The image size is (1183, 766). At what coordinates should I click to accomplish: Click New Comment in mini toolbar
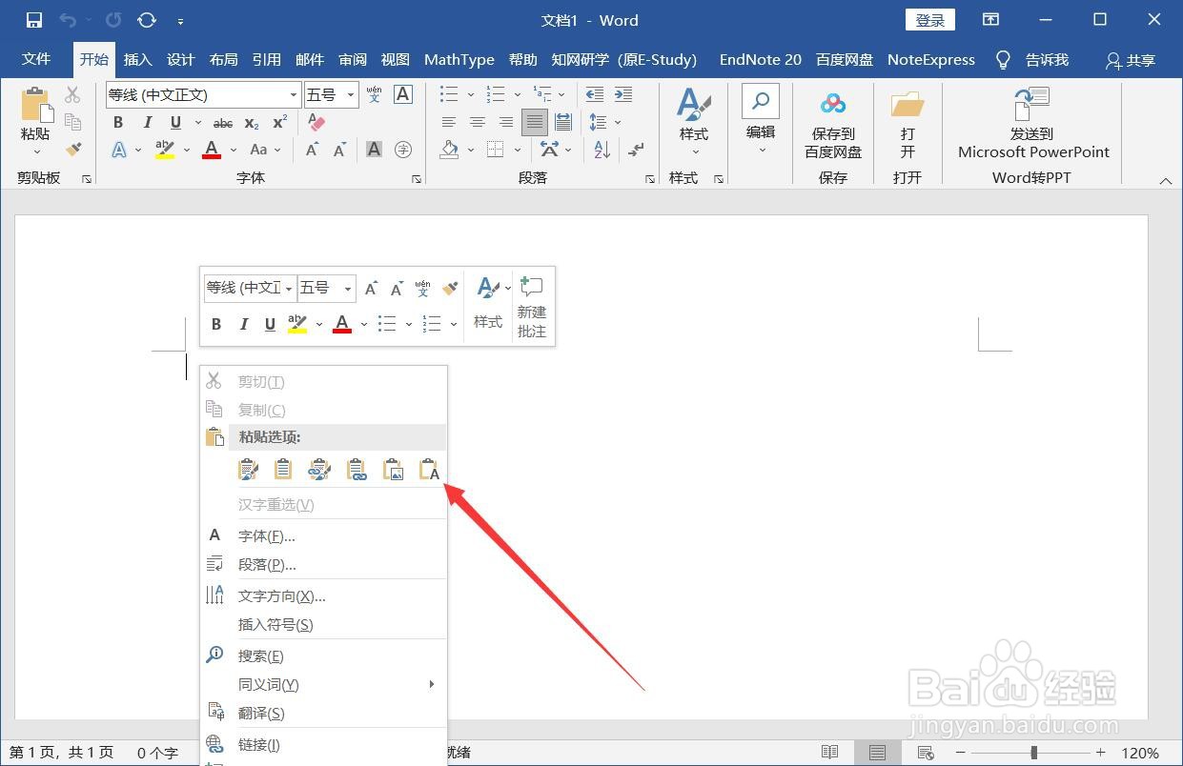click(x=532, y=307)
